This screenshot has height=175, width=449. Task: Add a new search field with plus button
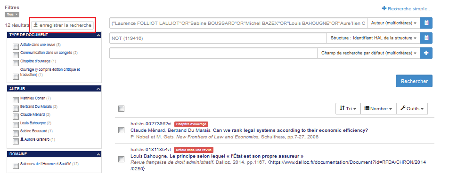click(426, 53)
